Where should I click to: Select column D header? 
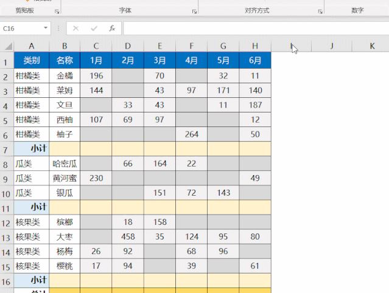(x=128, y=46)
